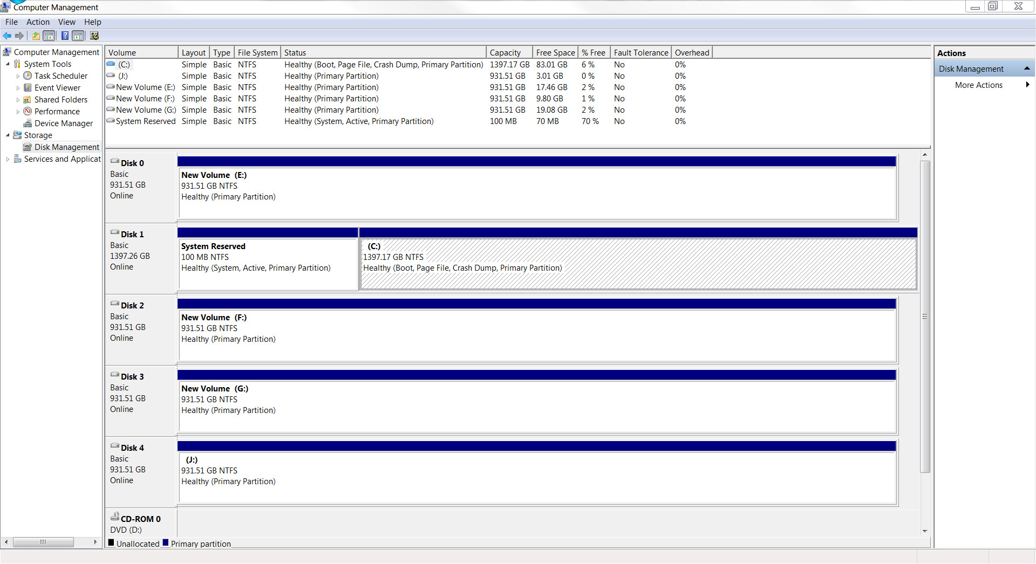The image size is (1036, 564).
Task: Sort by the File System column header
Action: tap(257, 52)
